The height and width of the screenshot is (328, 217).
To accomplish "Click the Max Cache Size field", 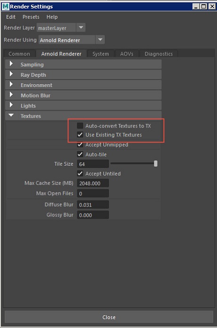I will 93,183.
